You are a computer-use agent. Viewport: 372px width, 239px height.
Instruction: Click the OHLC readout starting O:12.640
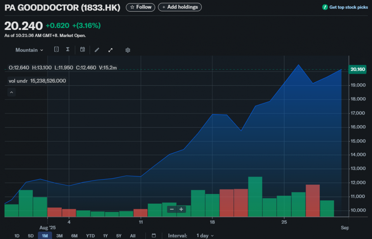pos(62,68)
